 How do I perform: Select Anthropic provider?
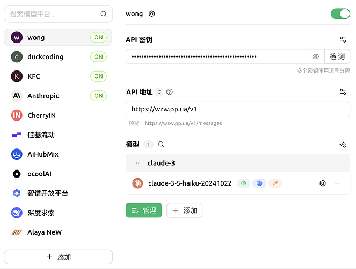click(x=58, y=96)
